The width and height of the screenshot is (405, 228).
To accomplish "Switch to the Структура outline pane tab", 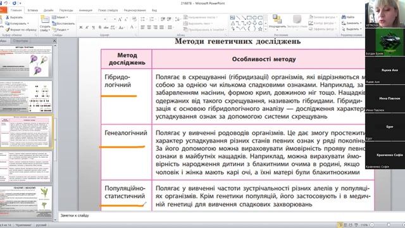I will 20,41.
